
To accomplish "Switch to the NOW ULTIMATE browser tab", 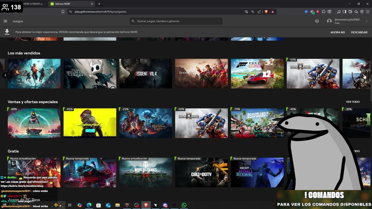I will [x=34, y=4].
